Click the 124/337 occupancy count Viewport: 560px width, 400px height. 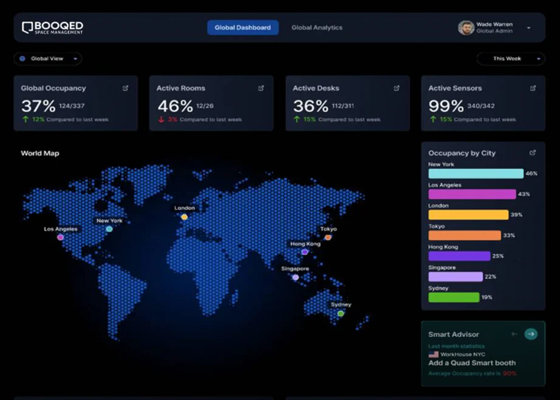point(72,106)
